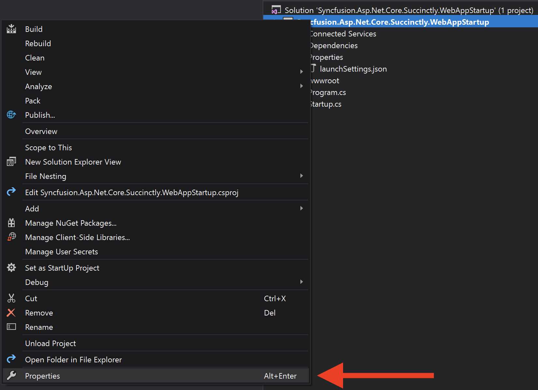Click the red Remove X icon
This screenshot has height=390, width=538.
(11, 312)
